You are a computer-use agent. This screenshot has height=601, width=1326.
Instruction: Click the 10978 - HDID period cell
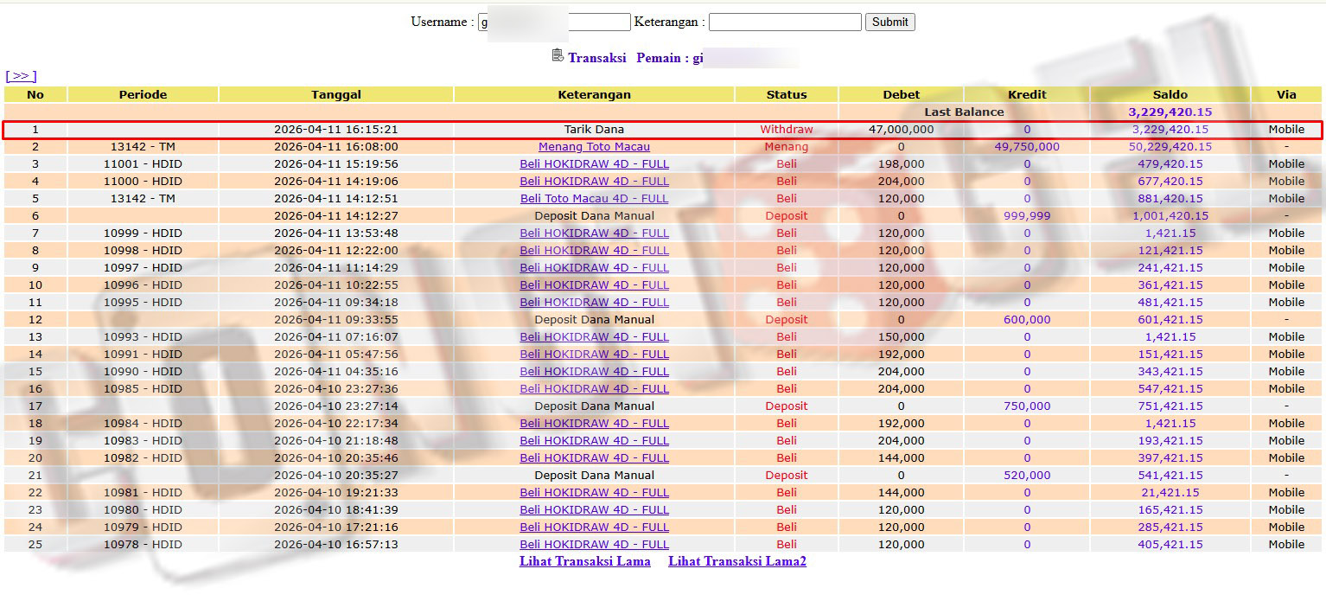point(143,545)
